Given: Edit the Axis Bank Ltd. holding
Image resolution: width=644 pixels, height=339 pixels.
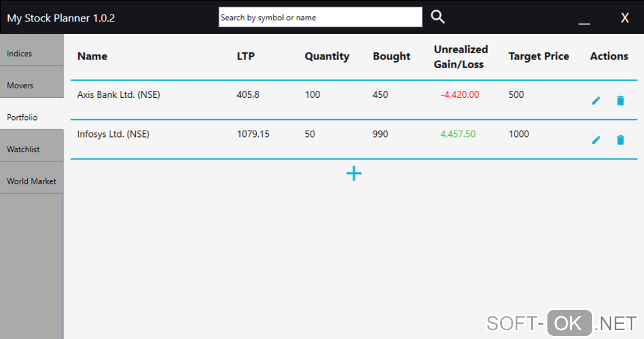Looking at the screenshot, I should pos(596,100).
